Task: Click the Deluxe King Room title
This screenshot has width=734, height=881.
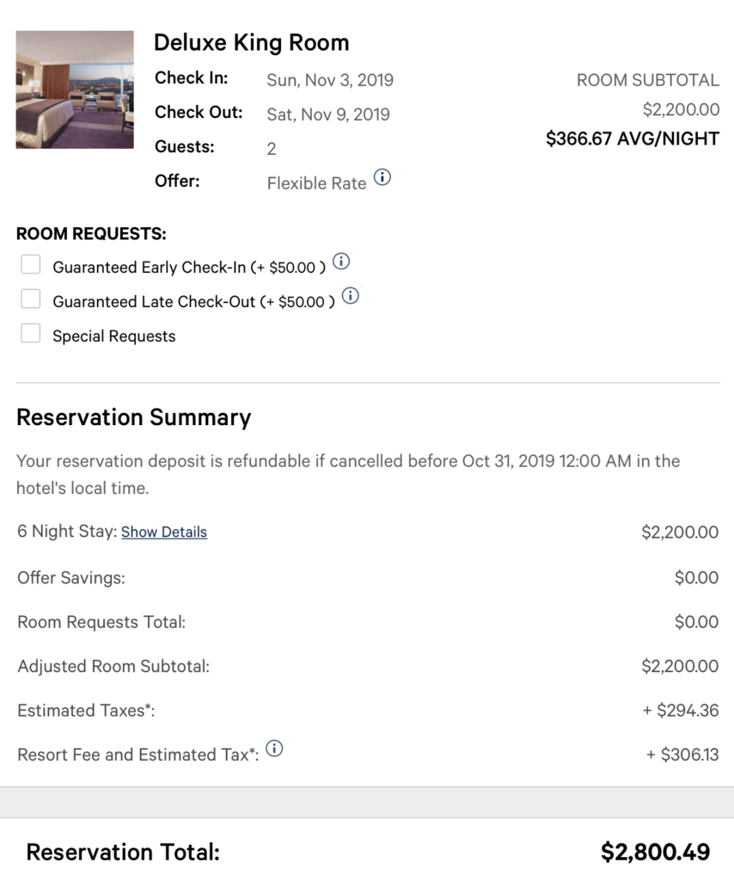Action: pyautogui.click(x=252, y=43)
